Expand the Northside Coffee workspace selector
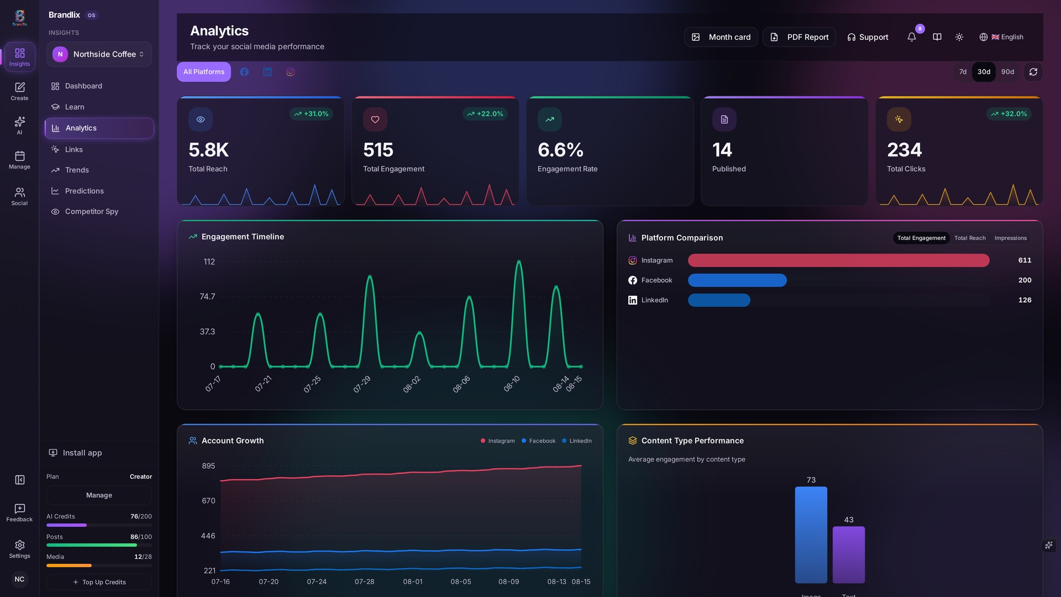Screen dimensions: 1061x597 pos(99,54)
